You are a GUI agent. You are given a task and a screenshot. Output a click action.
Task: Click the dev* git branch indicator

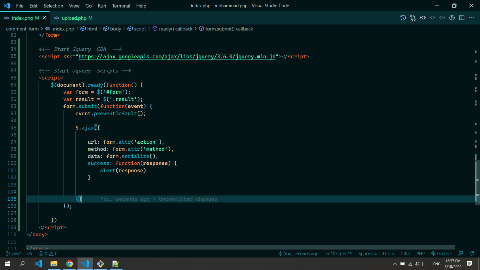tap(14, 253)
